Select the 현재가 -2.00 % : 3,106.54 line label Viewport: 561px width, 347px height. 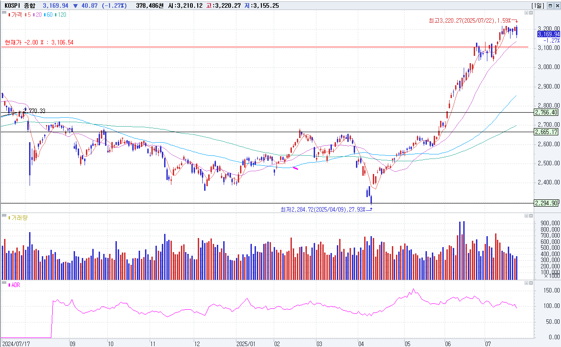pyautogui.click(x=39, y=42)
